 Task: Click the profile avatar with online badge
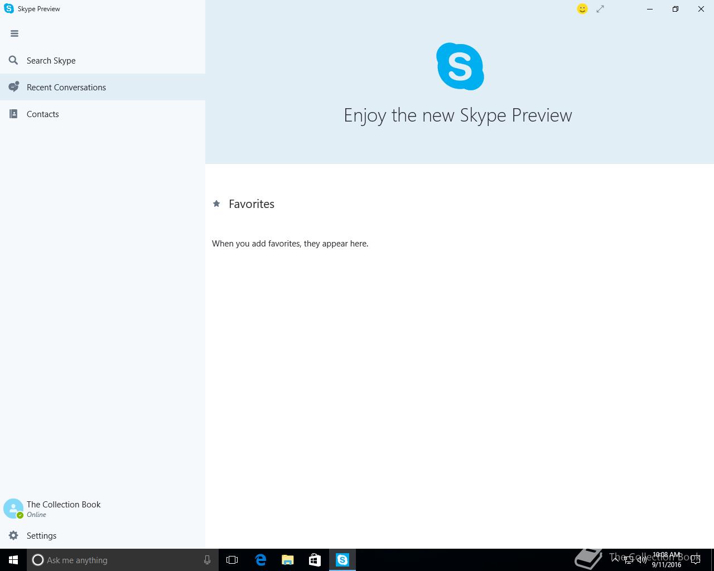coord(13,509)
